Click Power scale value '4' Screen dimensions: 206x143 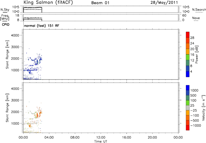pyautogui.click(x=191, y=71)
